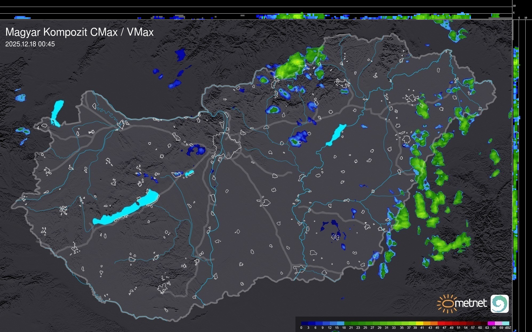
Task: Click the dark blue 0 dBZ legend swatch
Action: click(305, 323)
